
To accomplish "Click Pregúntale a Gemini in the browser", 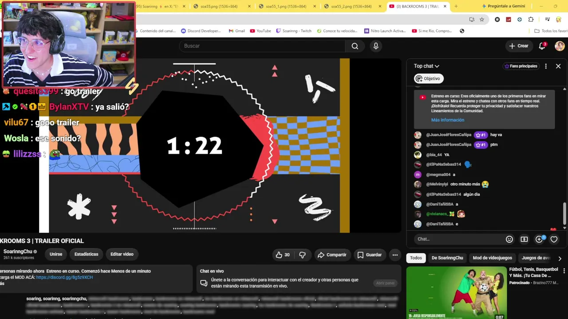I will 503,6.
